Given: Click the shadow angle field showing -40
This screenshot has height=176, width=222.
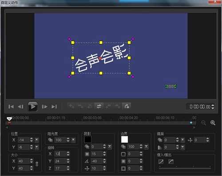Looking at the screenshot, I should click(x=96, y=161).
